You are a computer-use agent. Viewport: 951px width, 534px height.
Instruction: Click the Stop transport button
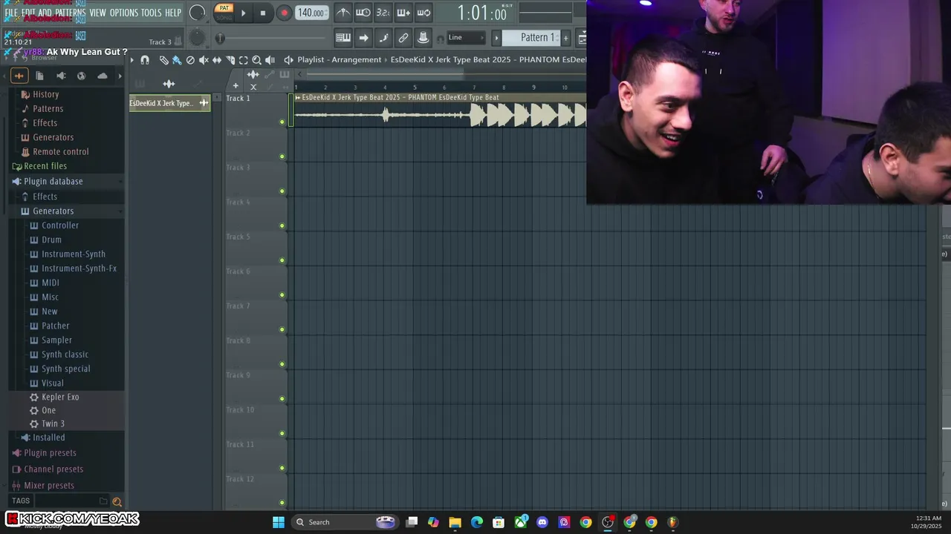point(263,13)
